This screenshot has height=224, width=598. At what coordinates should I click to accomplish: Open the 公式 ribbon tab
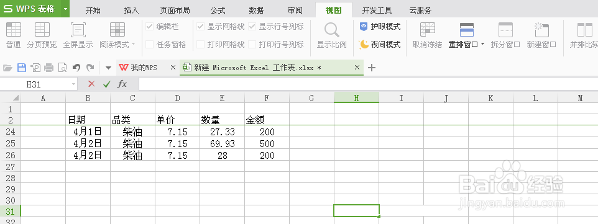(x=218, y=11)
